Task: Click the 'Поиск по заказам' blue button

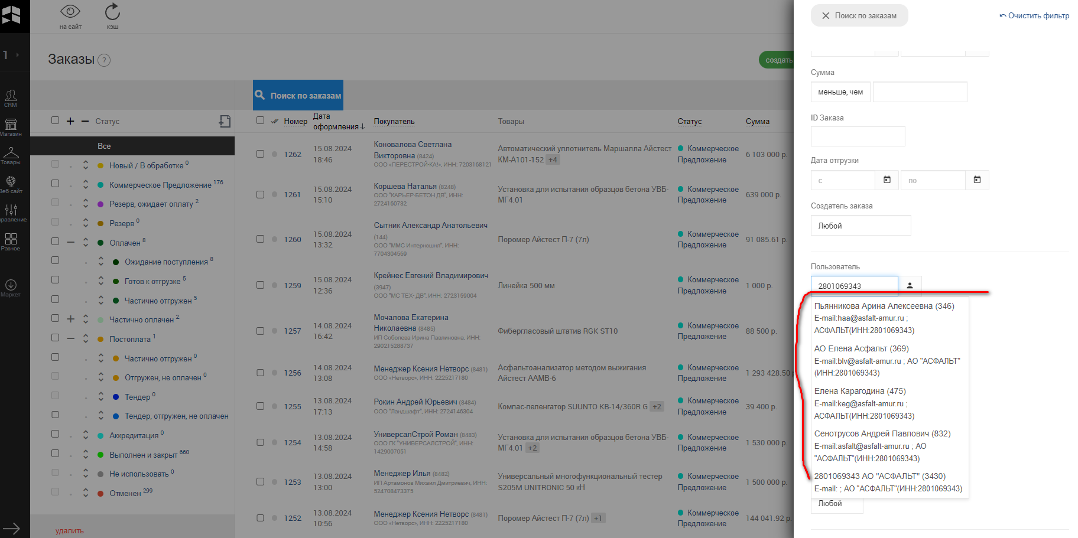Action: pos(298,95)
